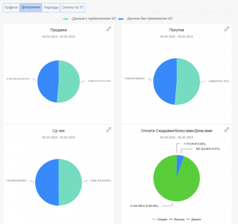Open the Графики tab
This screenshot has height=224, width=238.
(x=11, y=8)
